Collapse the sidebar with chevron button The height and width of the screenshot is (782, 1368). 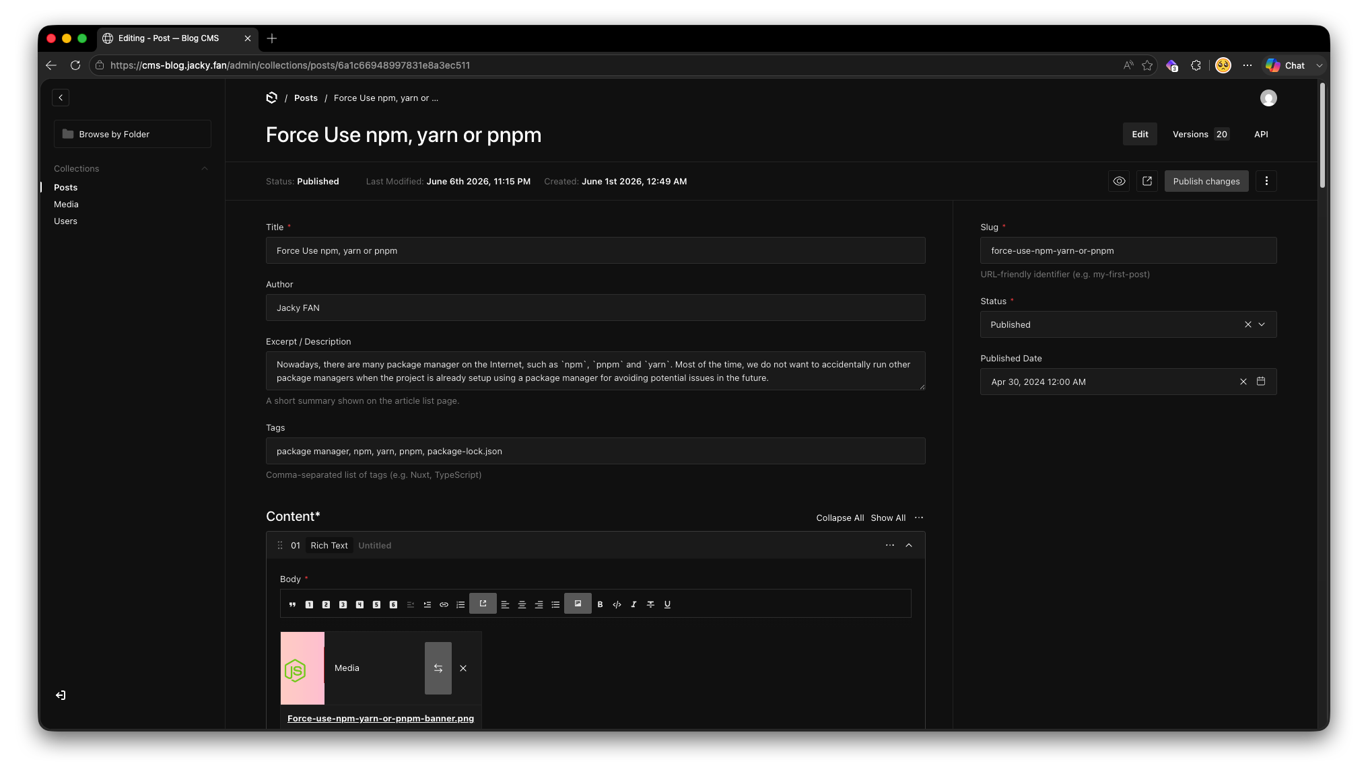[x=61, y=98]
